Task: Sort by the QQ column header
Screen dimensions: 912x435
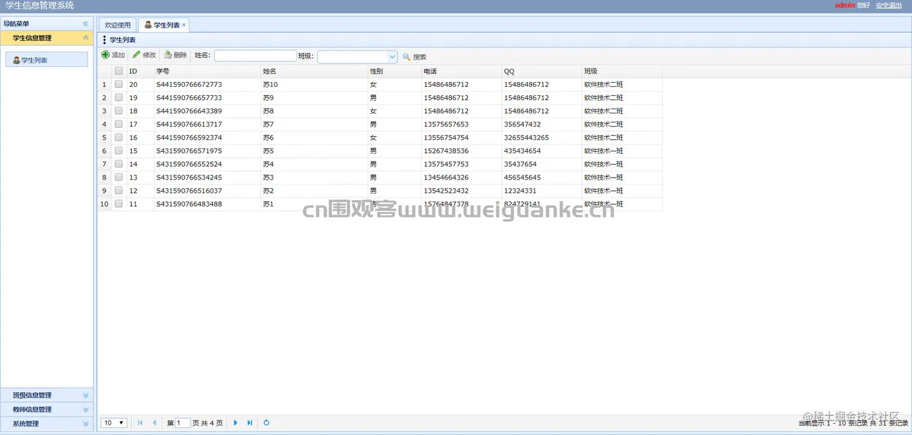Action: [542, 71]
